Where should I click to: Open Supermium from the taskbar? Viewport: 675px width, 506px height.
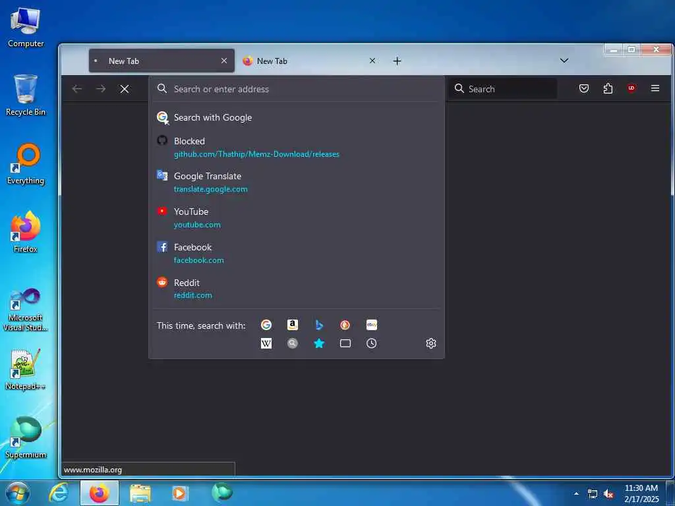point(222,492)
